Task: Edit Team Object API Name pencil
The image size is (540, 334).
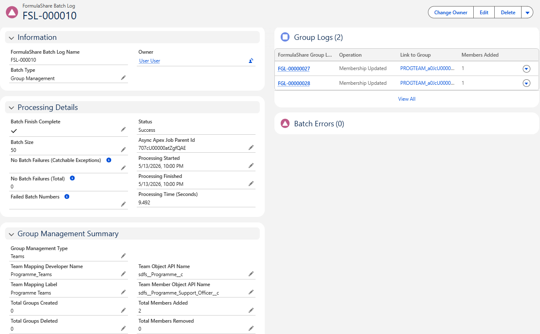Action: [251, 274]
